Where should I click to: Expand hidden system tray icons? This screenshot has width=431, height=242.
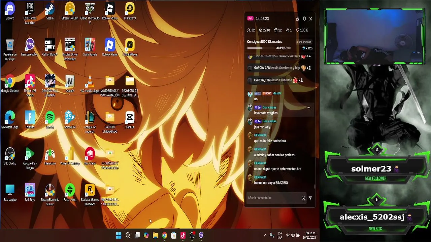pyautogui.click(x=265, y=235)
